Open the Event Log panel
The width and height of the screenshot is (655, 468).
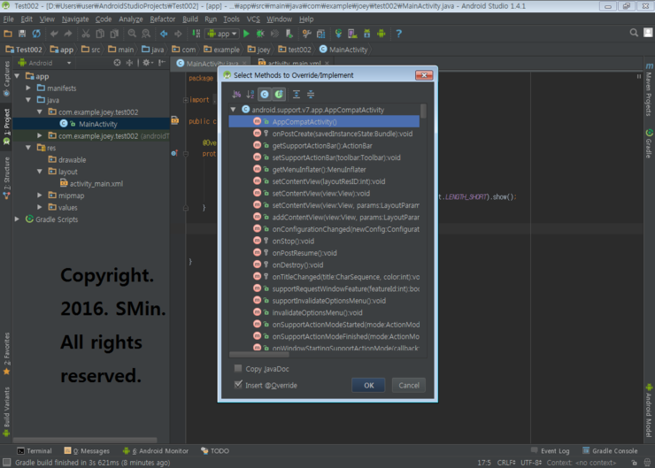550,451
